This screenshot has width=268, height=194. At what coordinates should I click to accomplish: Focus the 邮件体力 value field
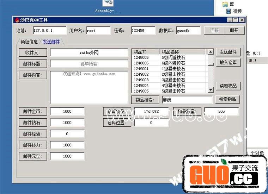tap(67, 145)
